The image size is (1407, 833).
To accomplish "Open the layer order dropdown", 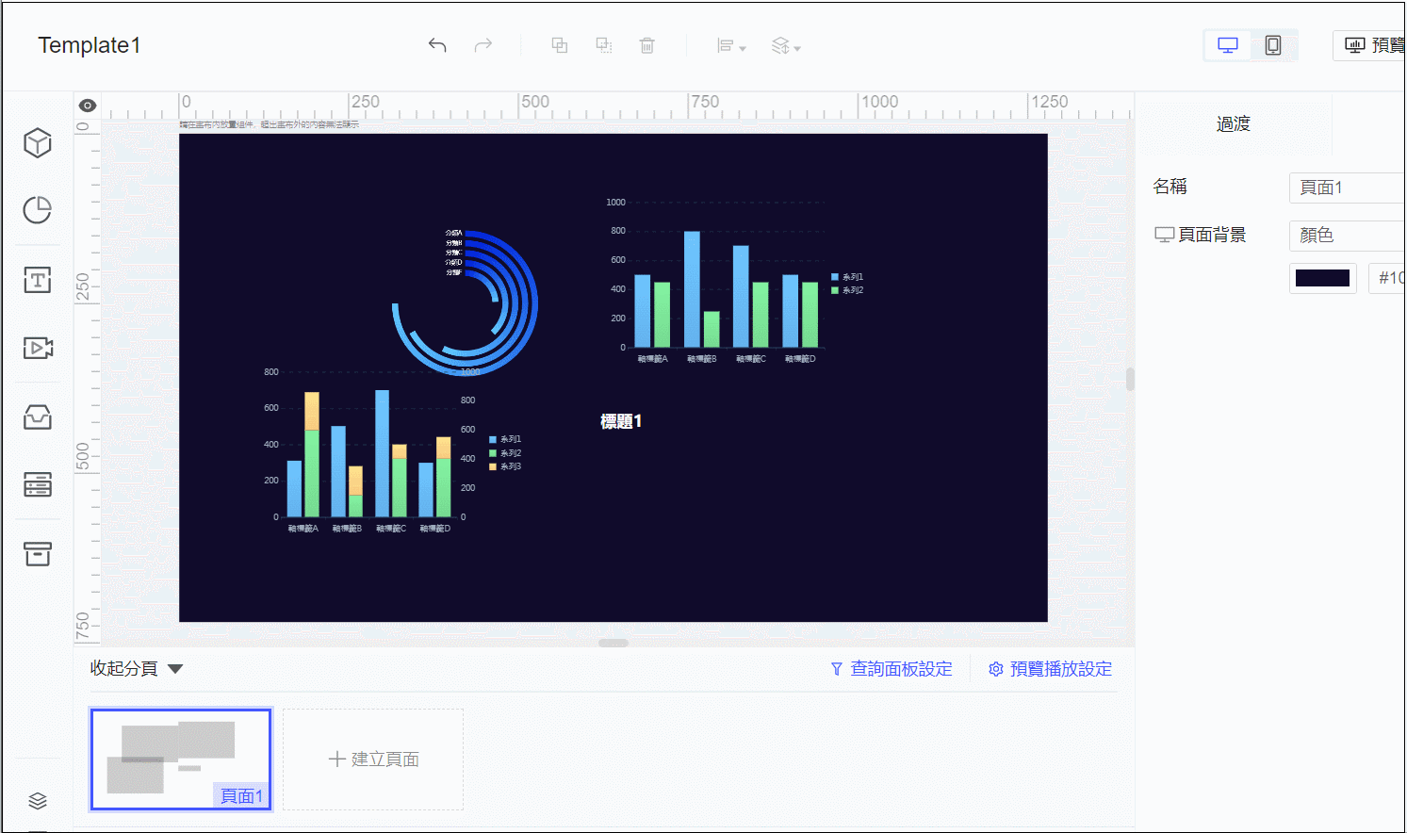I will (x=786, y=46).
